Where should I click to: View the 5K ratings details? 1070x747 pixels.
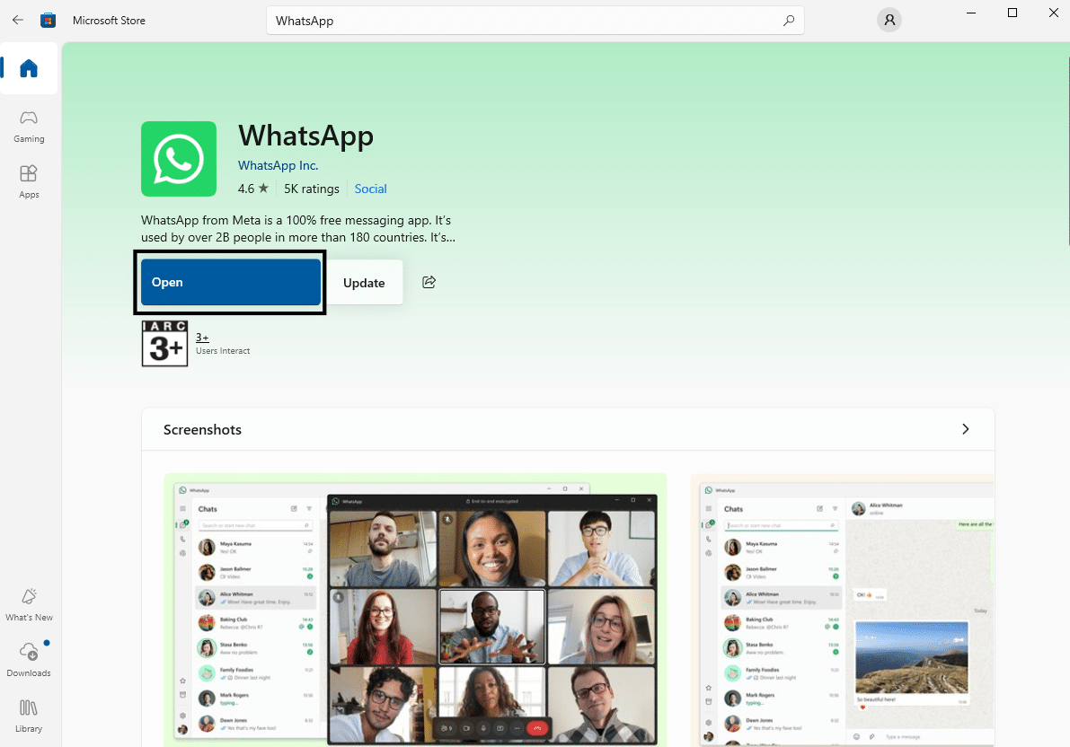[x=312, y=189]
